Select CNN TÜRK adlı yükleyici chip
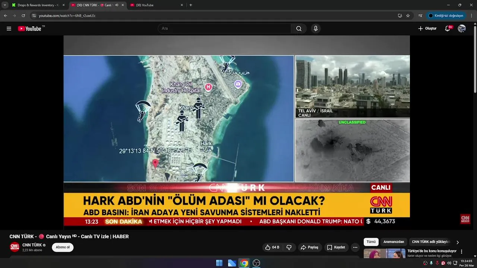 [x=431, y=242]
